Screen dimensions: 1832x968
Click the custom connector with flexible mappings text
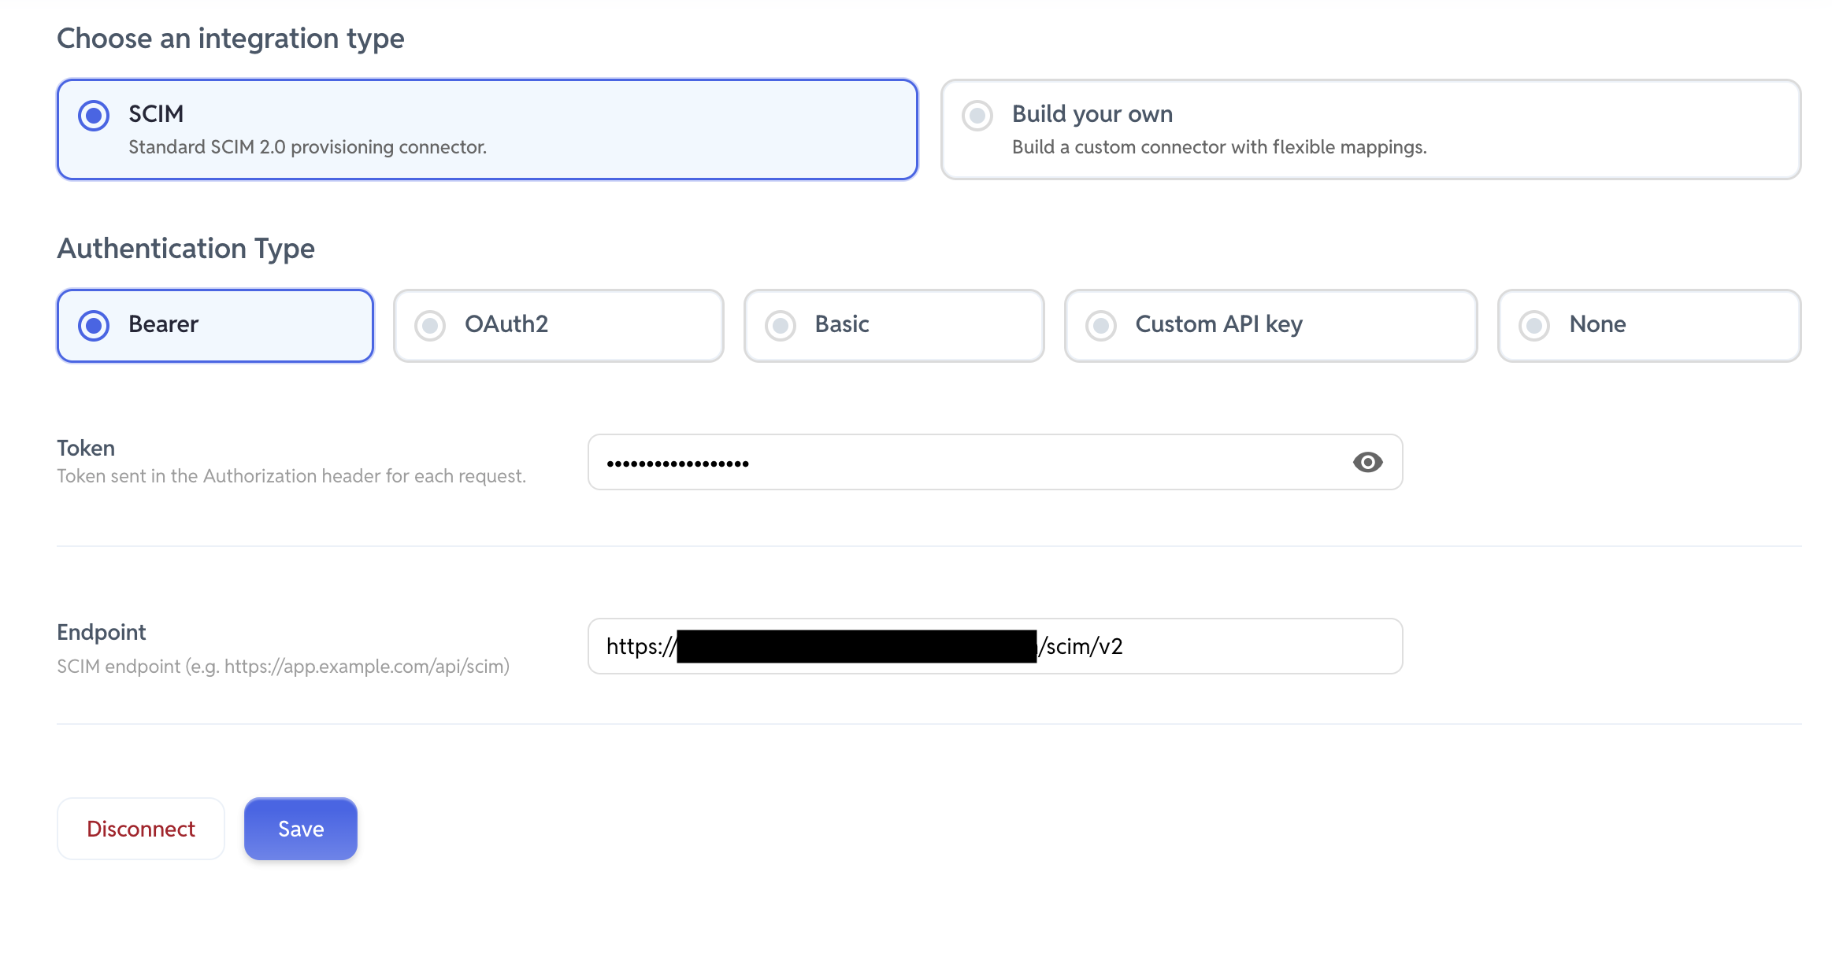[1219, 147]
